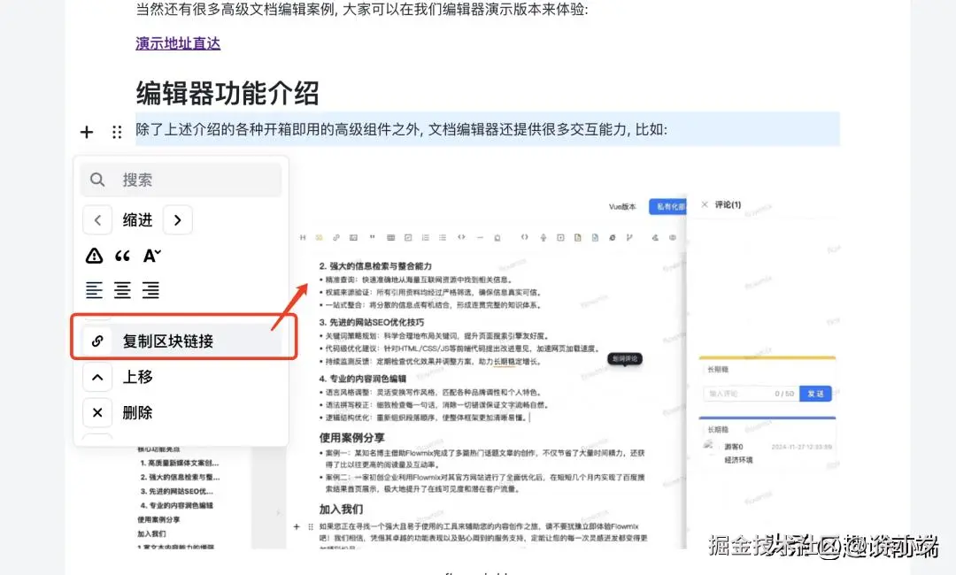The width and height of the screenshot is (956, 575).
Task: Click the quotation mark icon in the embedded toolbar
Action: click(x=372, y=238)
